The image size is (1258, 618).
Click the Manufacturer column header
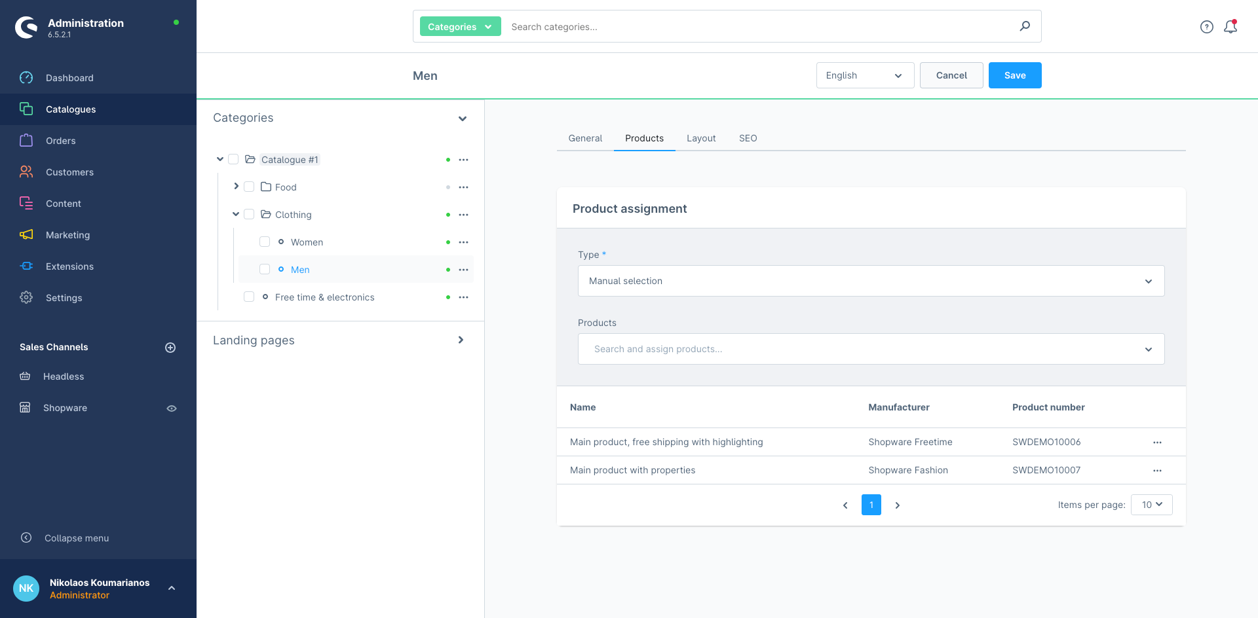click(899, 407)
